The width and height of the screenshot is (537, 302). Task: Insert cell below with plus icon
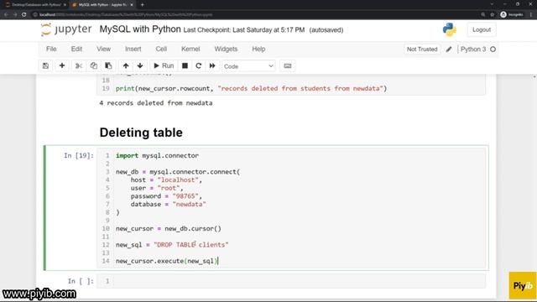point(62,65)
